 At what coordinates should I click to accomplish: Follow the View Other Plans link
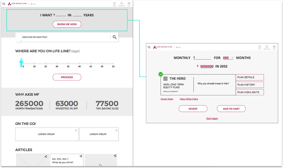[x=189, y=99]
